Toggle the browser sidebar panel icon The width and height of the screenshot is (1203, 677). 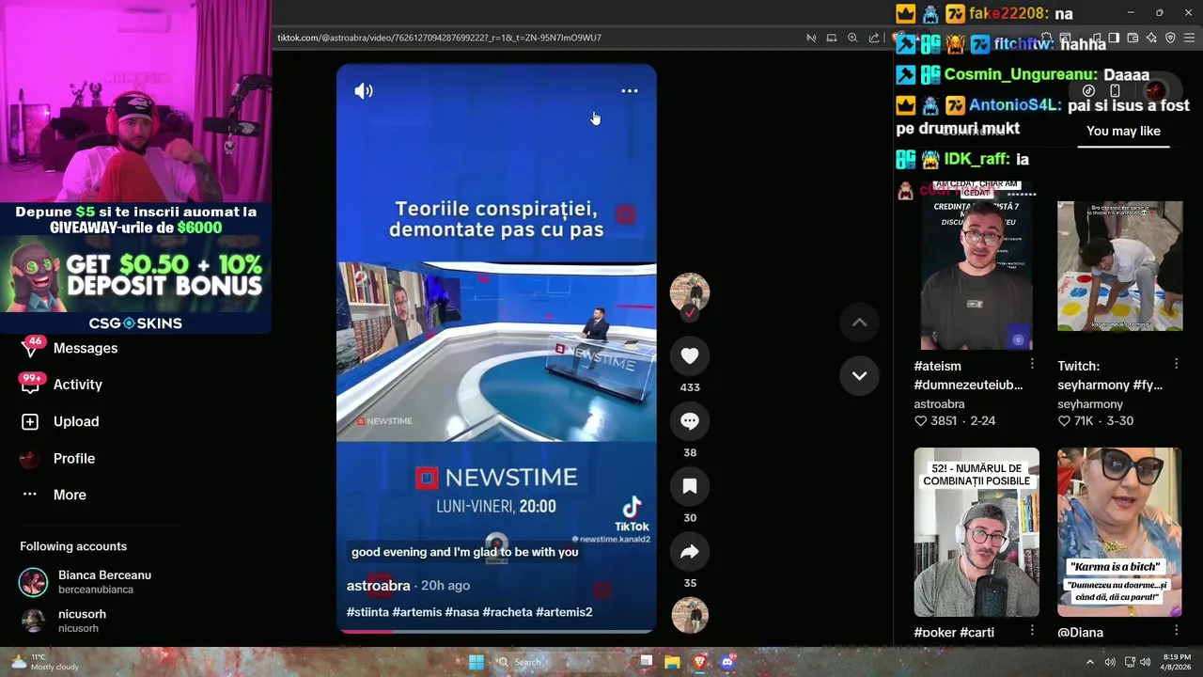[x=1114, y=38]
